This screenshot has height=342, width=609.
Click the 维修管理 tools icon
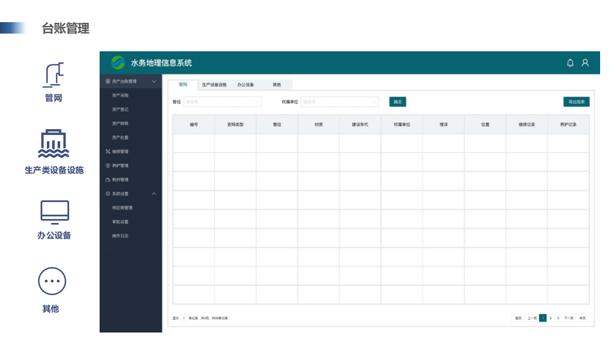tap(108, 151)
